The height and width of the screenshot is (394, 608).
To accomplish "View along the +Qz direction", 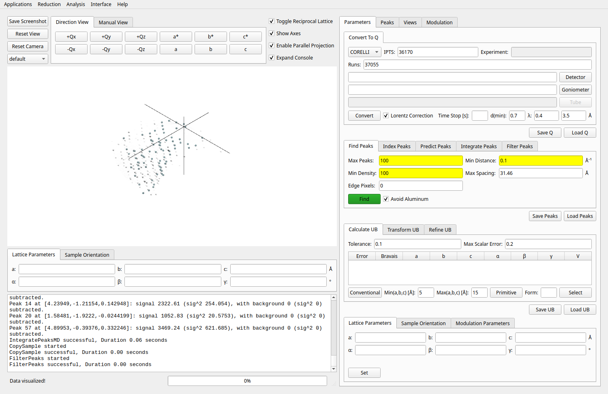I will (x=141, y=36).
